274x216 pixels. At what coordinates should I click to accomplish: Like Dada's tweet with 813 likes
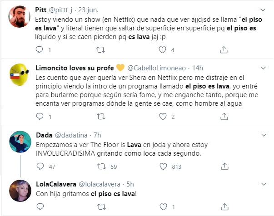click(x=162, y=167)
